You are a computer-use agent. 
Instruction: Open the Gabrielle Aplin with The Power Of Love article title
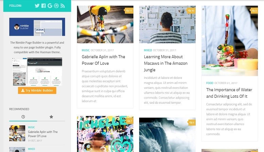coord(103,60)
